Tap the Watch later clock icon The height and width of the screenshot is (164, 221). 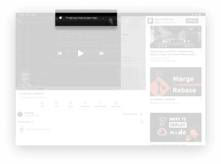[116, 103]
